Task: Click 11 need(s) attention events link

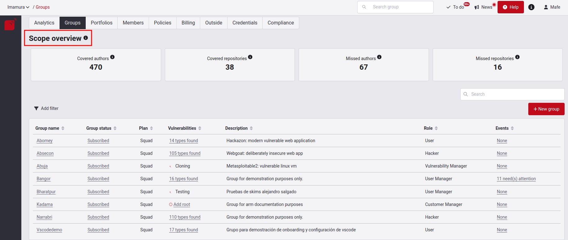Action: click(516, 179)
